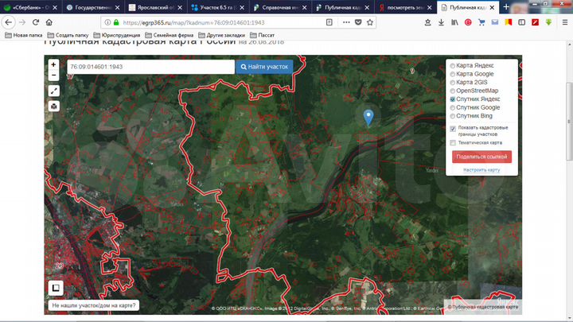Open the bookmarks menu toolbar icon

[427, 22]
